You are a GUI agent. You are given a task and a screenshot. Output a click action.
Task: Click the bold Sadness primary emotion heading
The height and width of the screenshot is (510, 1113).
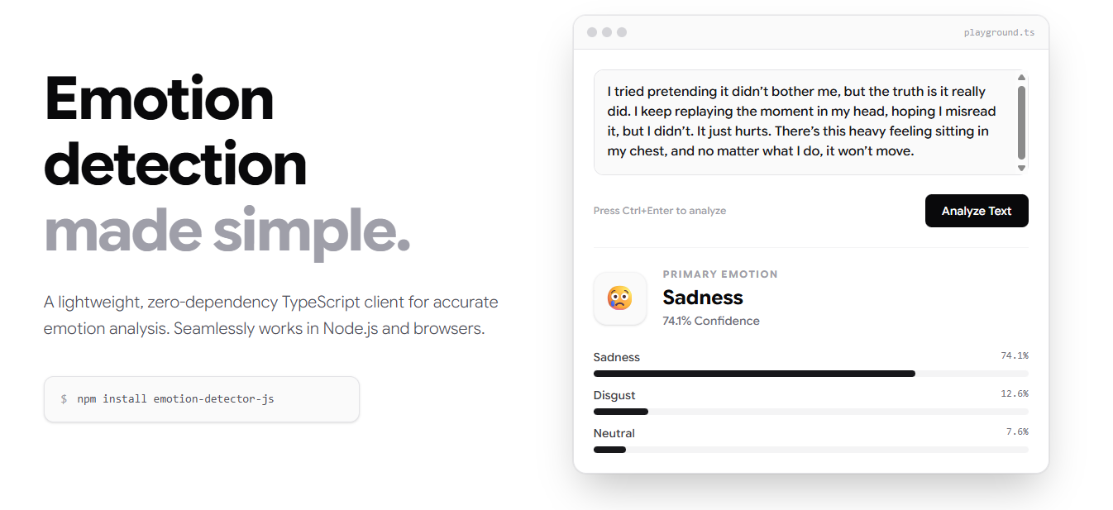pyautogui.click(x=703, y=298)
